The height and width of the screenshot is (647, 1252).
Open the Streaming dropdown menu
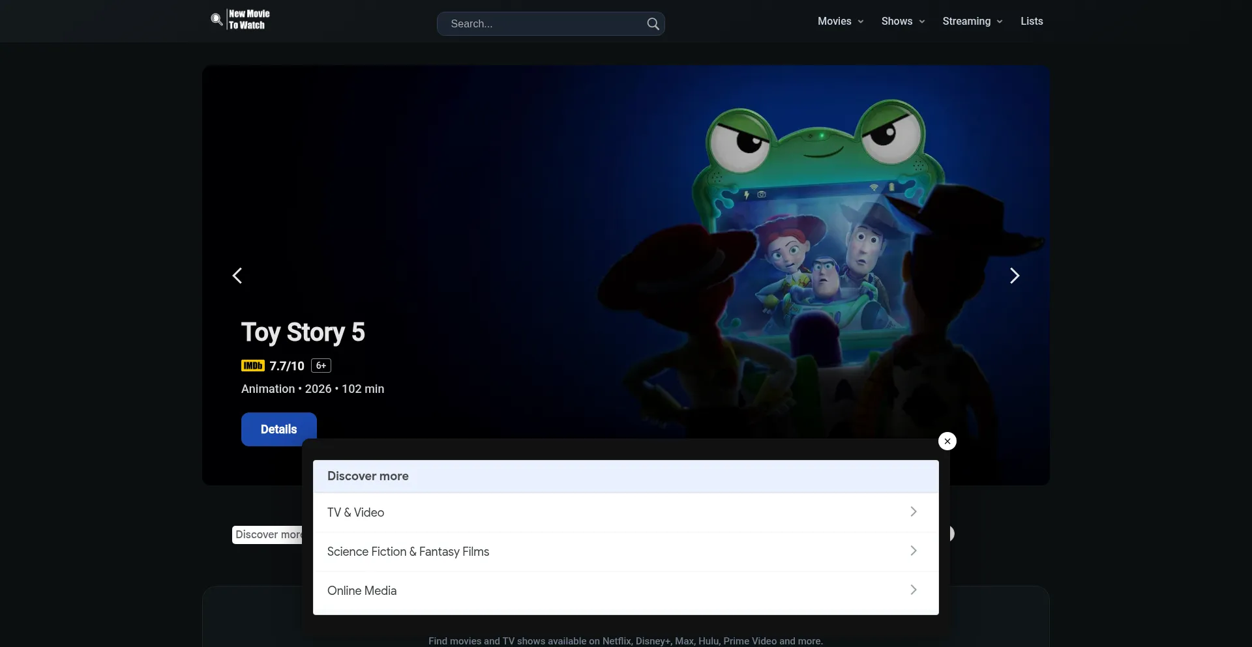tap(972, 22)
